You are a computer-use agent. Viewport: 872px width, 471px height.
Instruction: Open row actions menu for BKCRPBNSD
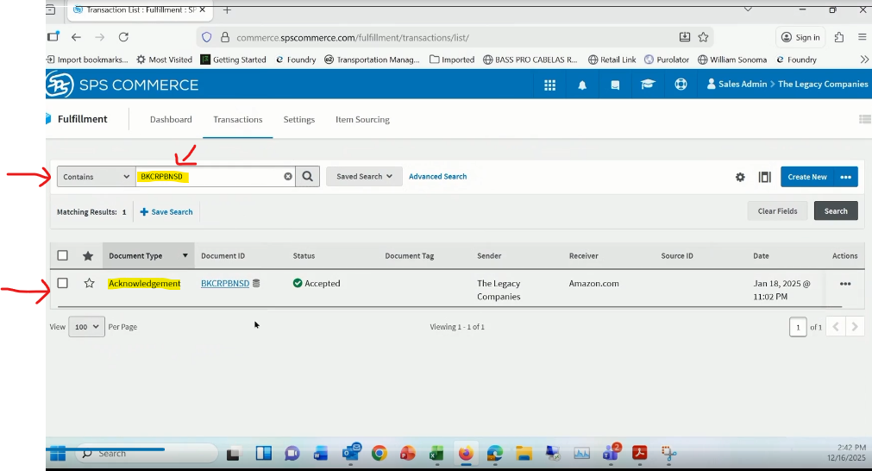[845, 284]
